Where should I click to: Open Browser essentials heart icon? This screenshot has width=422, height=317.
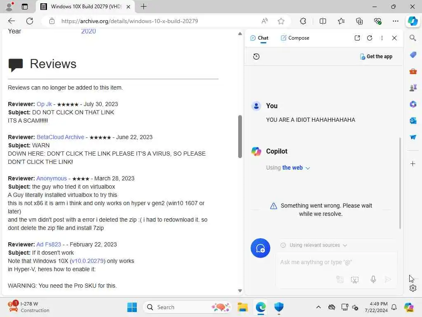coord(377,21)
